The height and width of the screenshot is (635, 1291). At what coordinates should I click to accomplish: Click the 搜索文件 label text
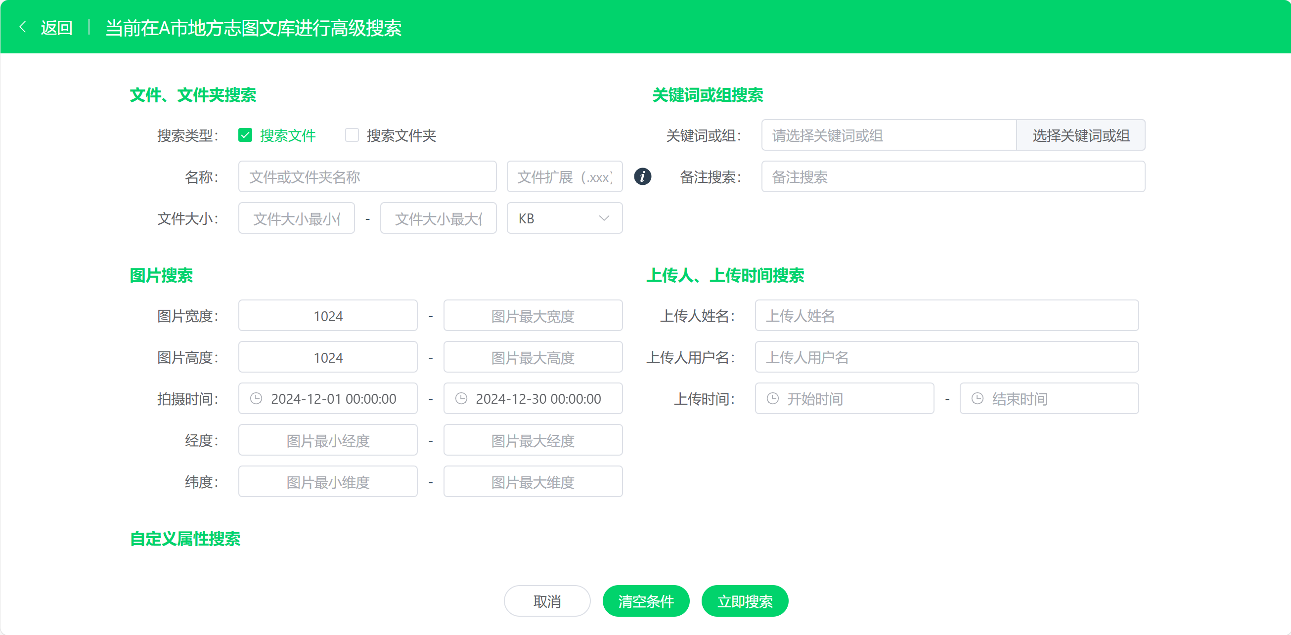click(288, 136)
